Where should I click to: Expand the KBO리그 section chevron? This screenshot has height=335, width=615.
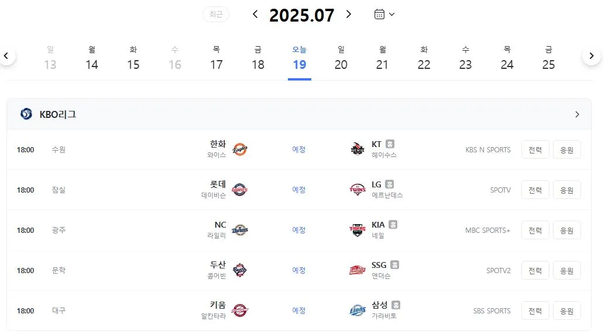coord(577,114)
